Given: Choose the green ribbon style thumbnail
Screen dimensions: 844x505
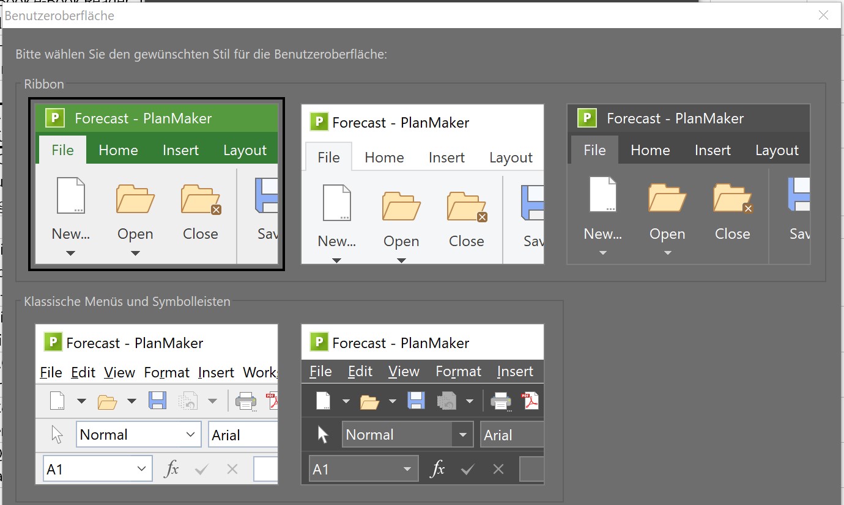Looking at the screenshot, I should tap(157, 184).
